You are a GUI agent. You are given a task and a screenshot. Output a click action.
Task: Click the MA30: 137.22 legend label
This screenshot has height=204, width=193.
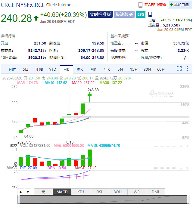111,83
